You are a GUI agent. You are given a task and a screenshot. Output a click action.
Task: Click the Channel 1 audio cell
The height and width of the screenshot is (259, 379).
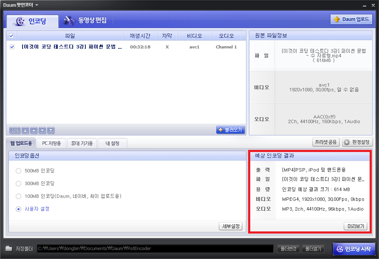click(x=226, y=47)
